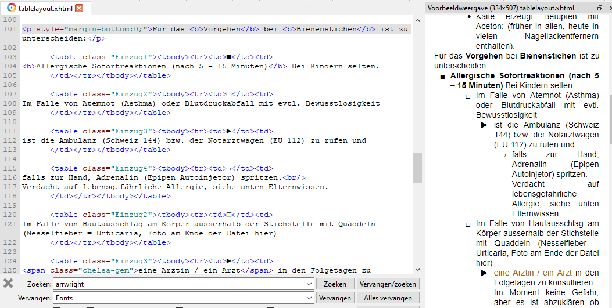The width and height of the screenshot is (612, 308).
Task: Click the chelsa-gem span tag on line 125
Action: point(80,270)
